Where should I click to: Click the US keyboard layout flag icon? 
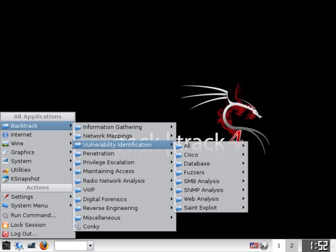(254, 245)
